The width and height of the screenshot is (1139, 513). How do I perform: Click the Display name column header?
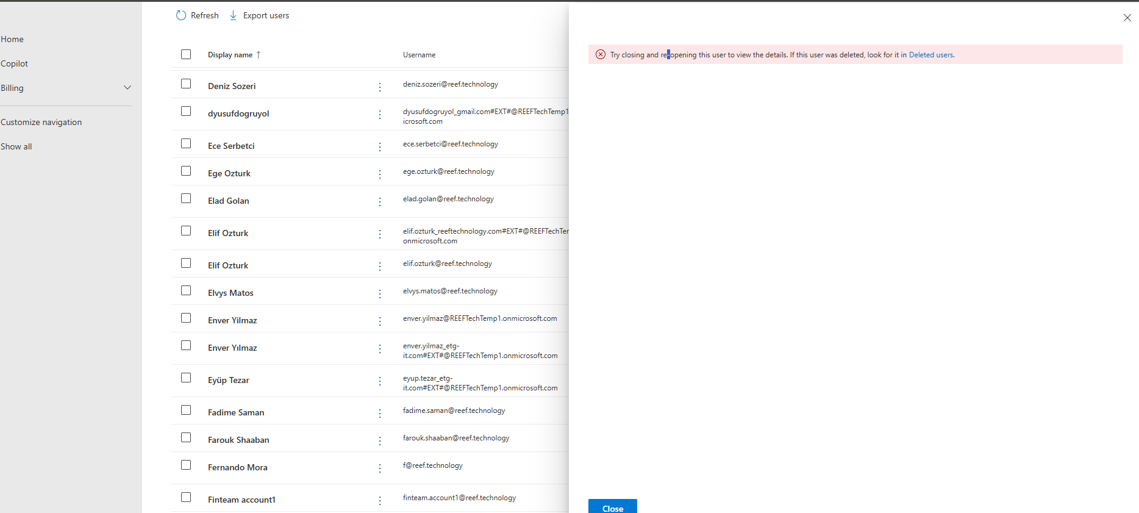pos(230,55)
